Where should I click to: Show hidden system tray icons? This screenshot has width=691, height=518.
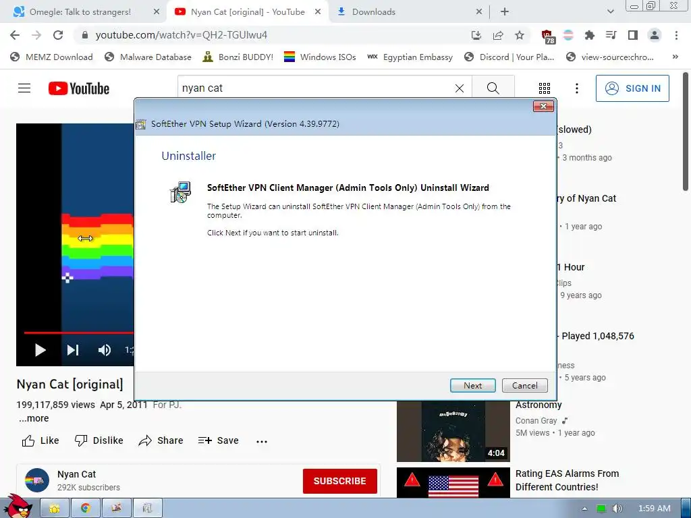pyautogui.click(x=584, y=509)
